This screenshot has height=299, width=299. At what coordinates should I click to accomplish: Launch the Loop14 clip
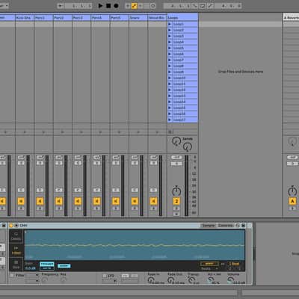click(x=170, y=102)
